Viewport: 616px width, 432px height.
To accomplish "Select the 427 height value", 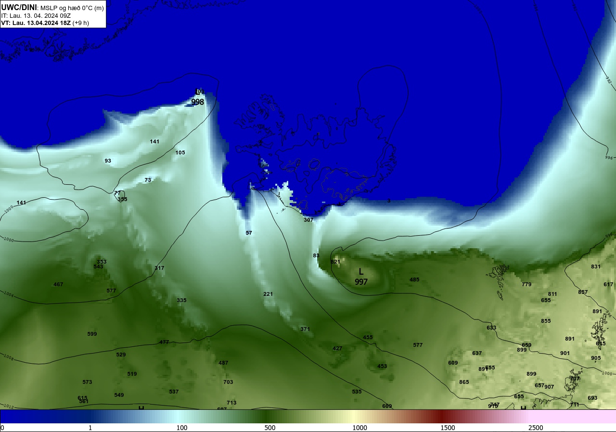I will click(x=337, y=348).
